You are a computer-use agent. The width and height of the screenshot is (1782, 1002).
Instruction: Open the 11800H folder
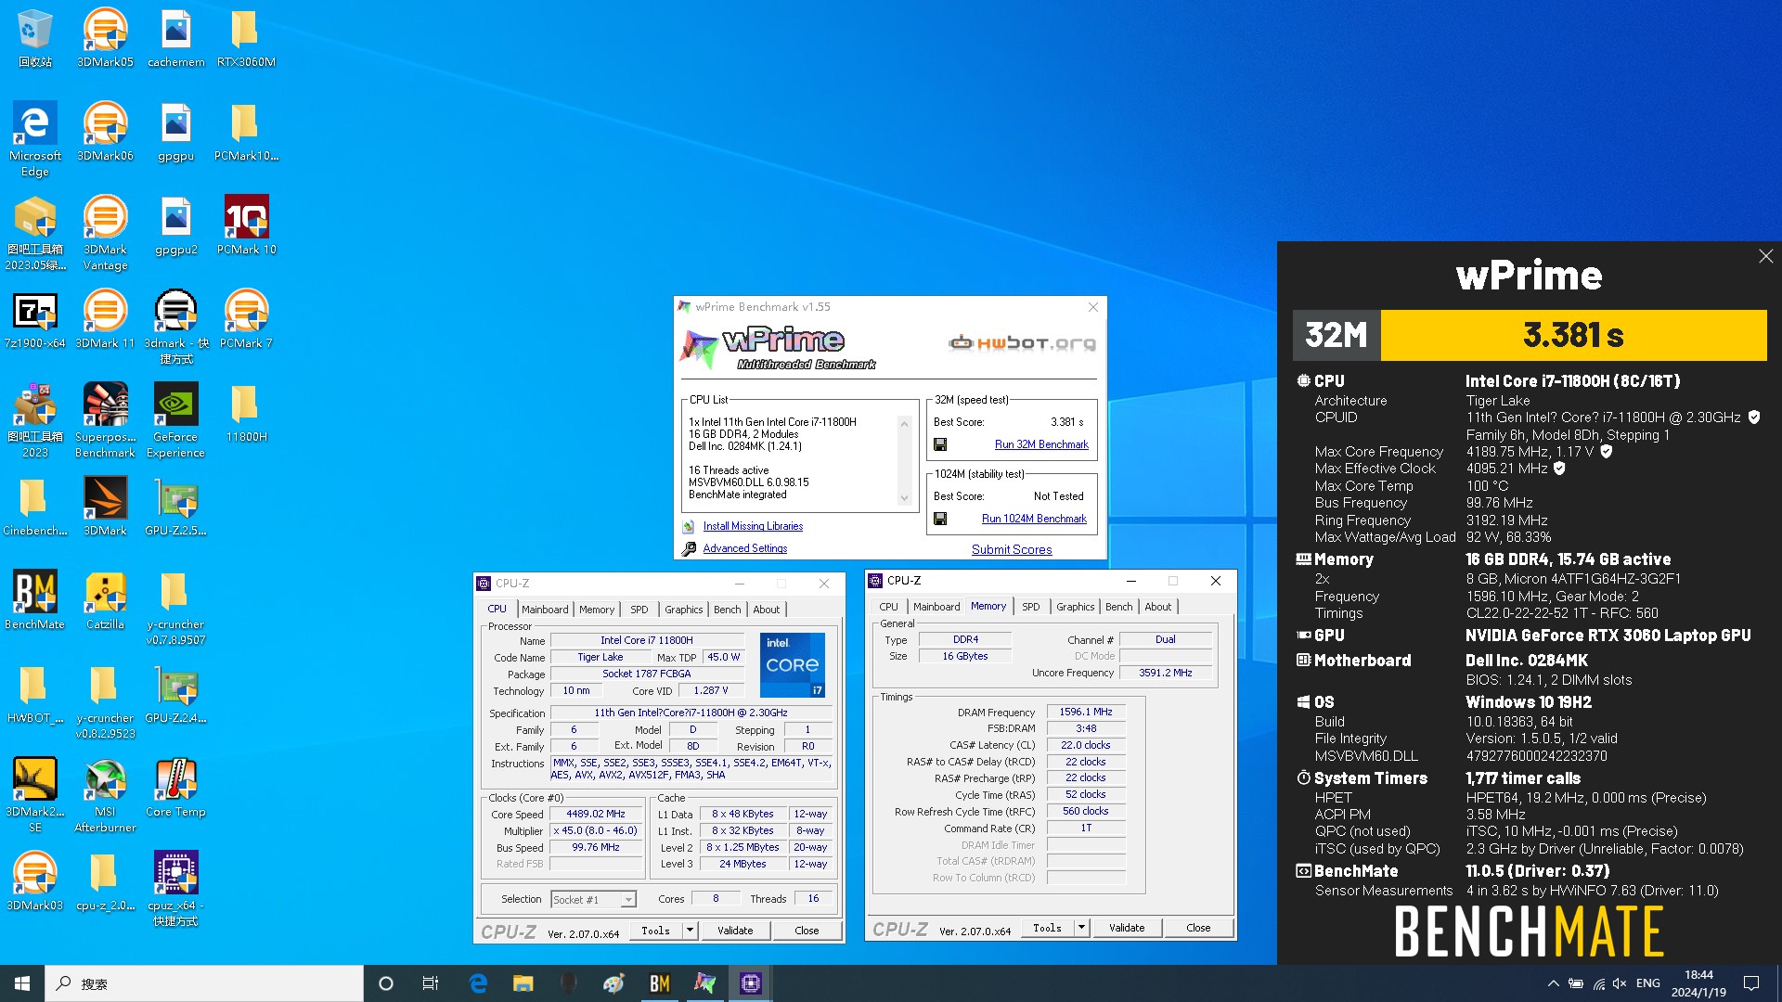(x=246, y=413)
